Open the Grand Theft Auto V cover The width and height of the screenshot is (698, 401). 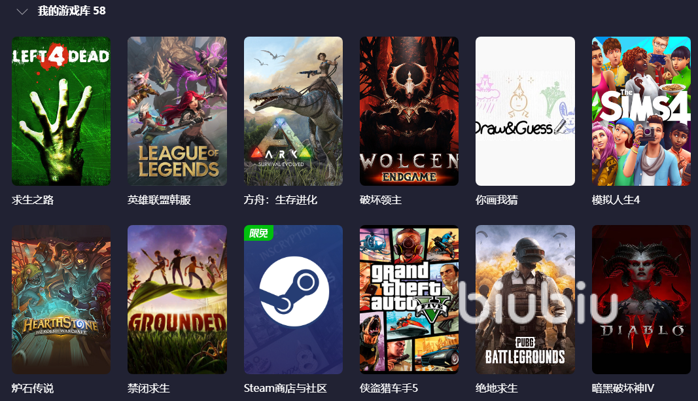409,300
